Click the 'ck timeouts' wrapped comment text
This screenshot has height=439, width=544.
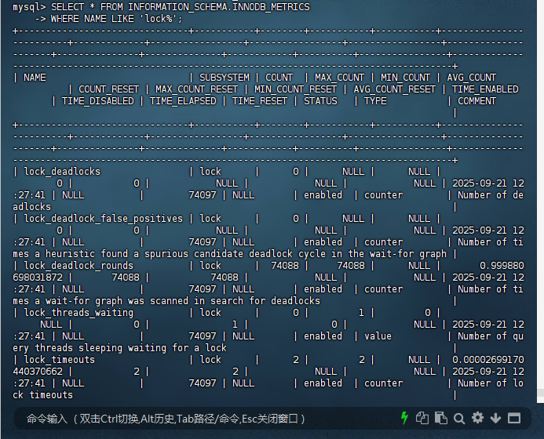42,395
